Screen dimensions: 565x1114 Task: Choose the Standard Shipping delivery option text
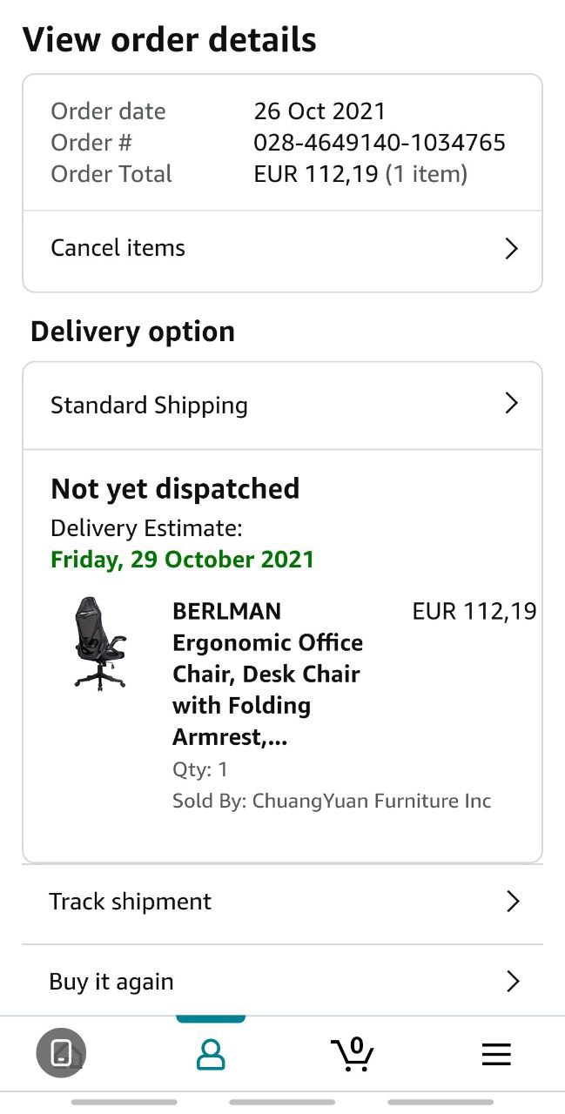click(149, 406)
